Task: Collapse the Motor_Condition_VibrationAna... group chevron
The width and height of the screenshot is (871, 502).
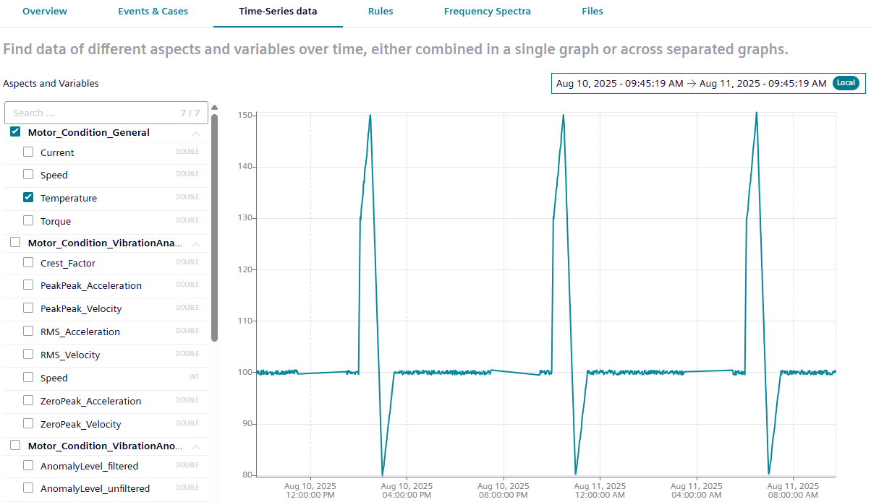Action: click(195, 243)
